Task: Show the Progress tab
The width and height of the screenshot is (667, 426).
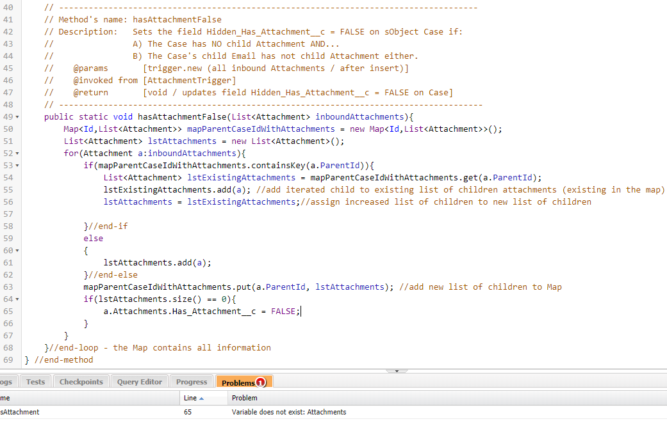Action: click(192, 382)
